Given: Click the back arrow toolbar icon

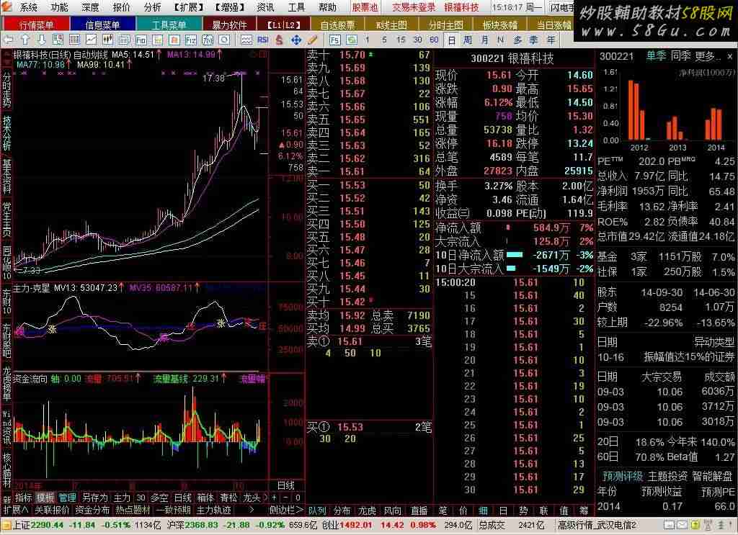Looking at the screenshot, I should [8, 40].
